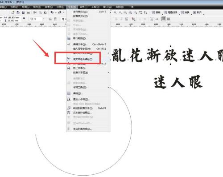This screenshot has height=177, width=223.
Task: Click the edit text 'ab' icon
Action: [157, 19]
